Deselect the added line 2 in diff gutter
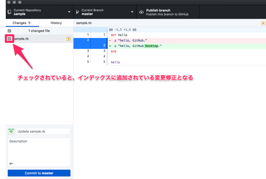 click(99, 46)
